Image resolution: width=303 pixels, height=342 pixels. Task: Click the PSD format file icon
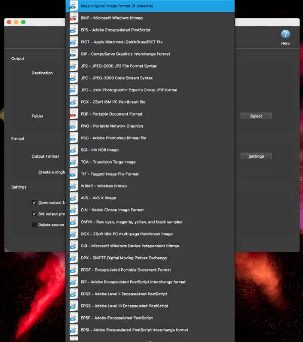73,138
